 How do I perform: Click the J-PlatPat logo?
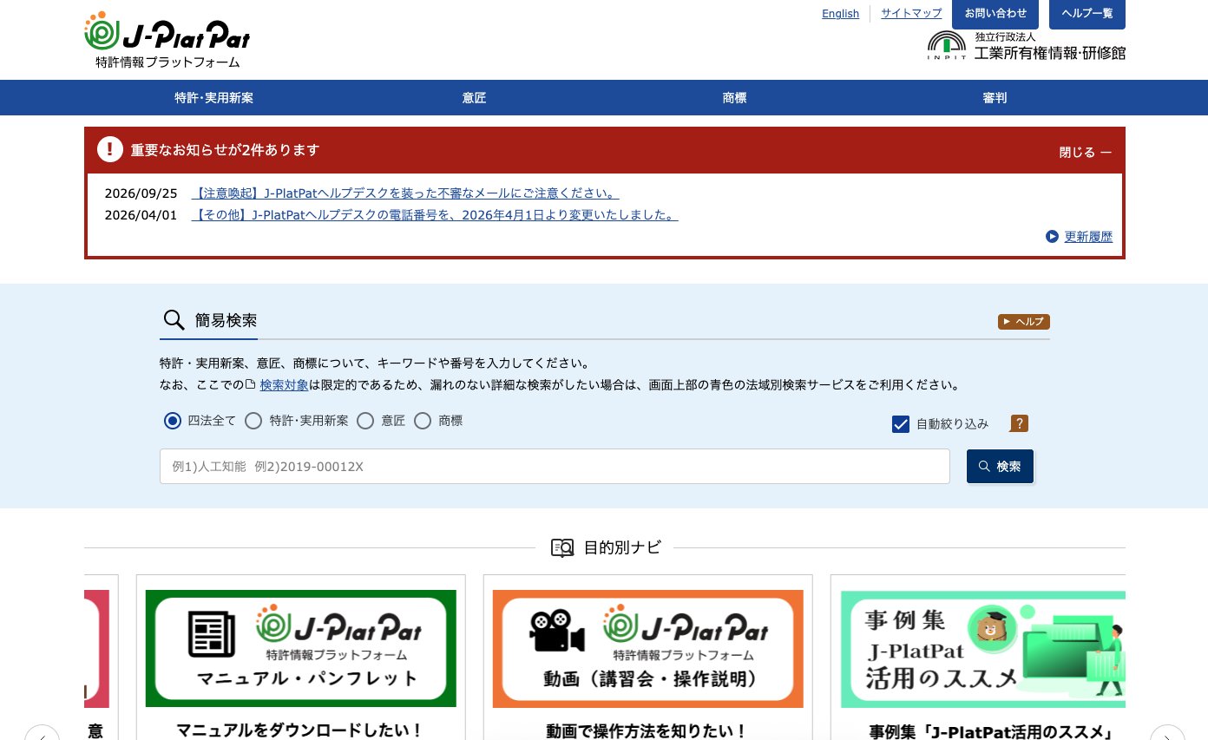167,40
